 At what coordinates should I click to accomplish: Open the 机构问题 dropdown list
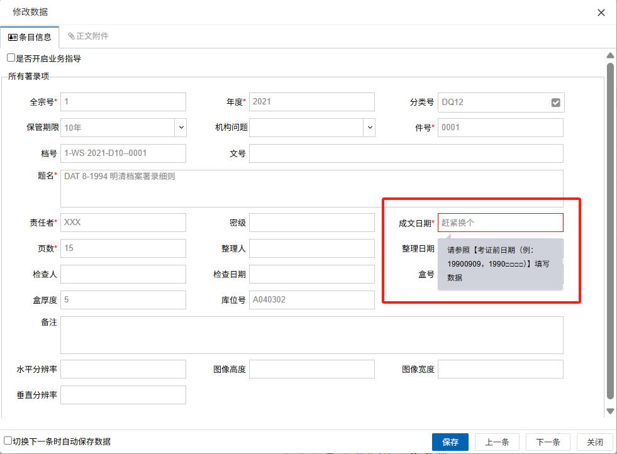pos(369,128)
